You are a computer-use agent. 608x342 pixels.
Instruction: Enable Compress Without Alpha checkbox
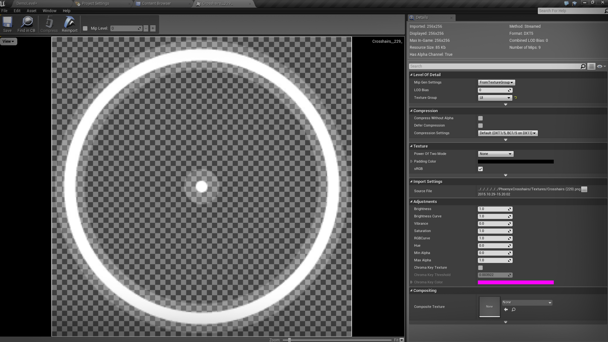point(480,118)
